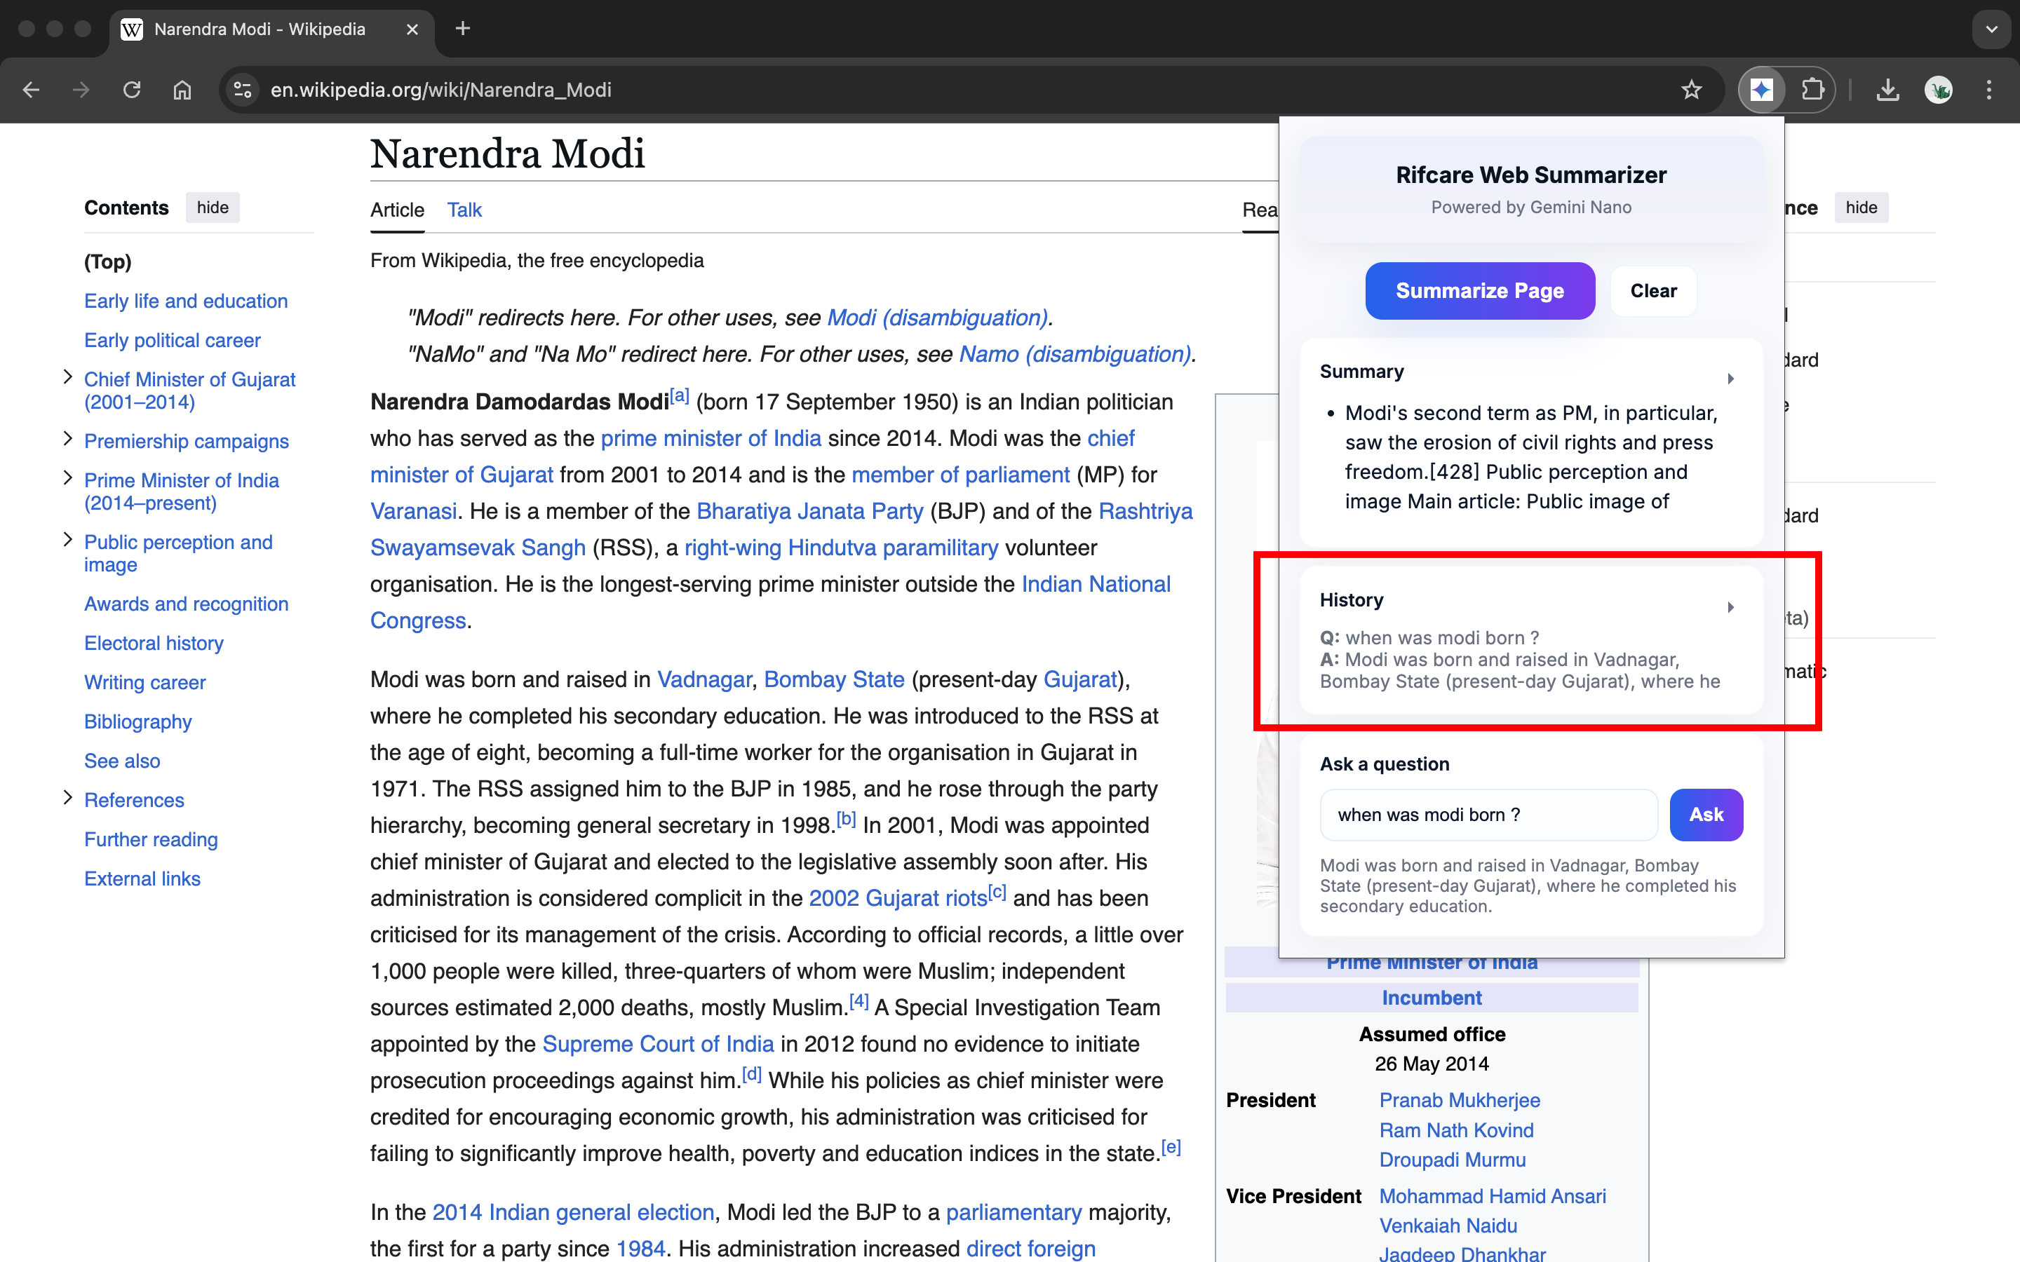Image resolution: width=2020 pixels, height=1262 pixels.
Task: Collapse the History section arrow
Action: click(1730, 606)
